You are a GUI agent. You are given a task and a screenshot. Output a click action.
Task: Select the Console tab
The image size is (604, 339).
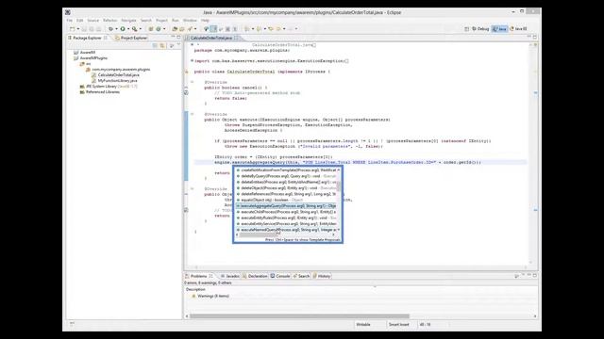coord(280,276)
